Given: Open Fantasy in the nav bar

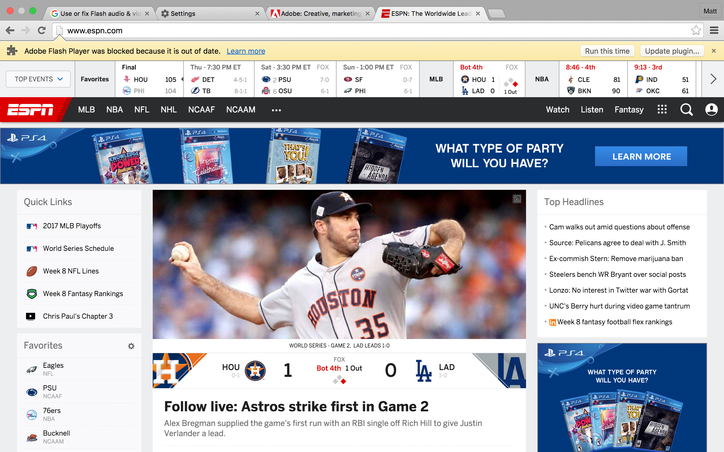Looking at the screenshot, I should [629, 109].
